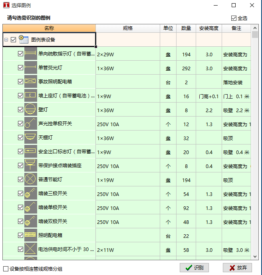The image size is (262, 275).
Task: Select the 照明配电箱 hatched symbol icon
Action: pyautogui.click(x=30, y=235)
